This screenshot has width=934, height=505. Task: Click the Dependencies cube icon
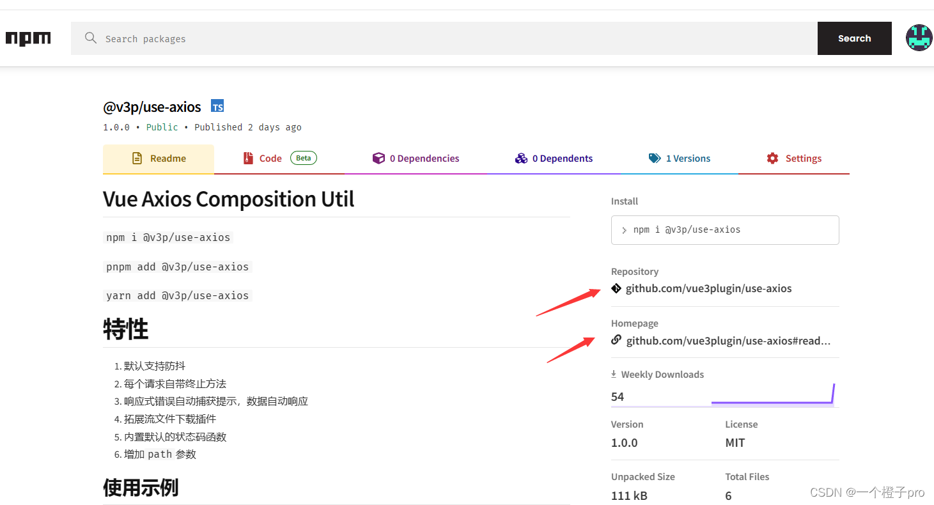pos(378,159)
